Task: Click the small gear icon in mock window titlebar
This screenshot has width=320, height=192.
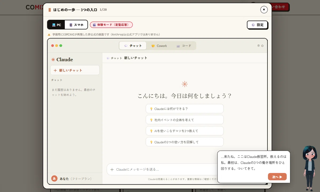Action: pos(262,46)
